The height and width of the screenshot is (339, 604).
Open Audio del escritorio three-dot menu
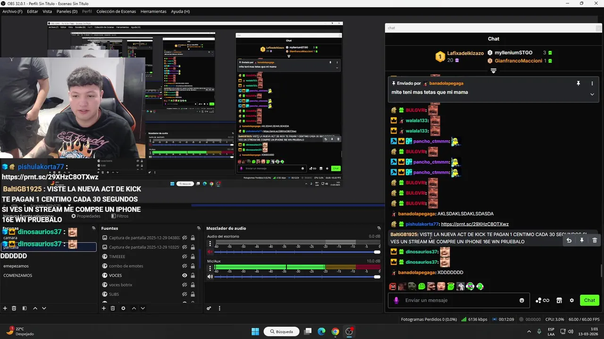coord(210,244)
